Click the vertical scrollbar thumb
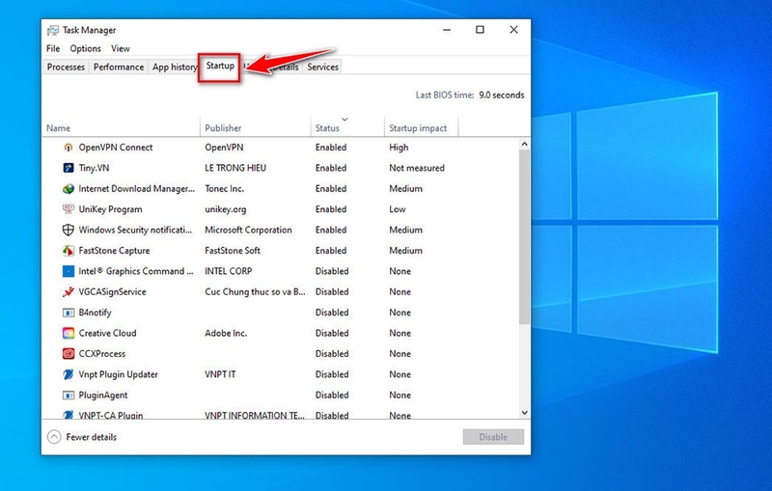Viewport: 772px width, 491px height. pyautogui.click(x=524, y=237)
